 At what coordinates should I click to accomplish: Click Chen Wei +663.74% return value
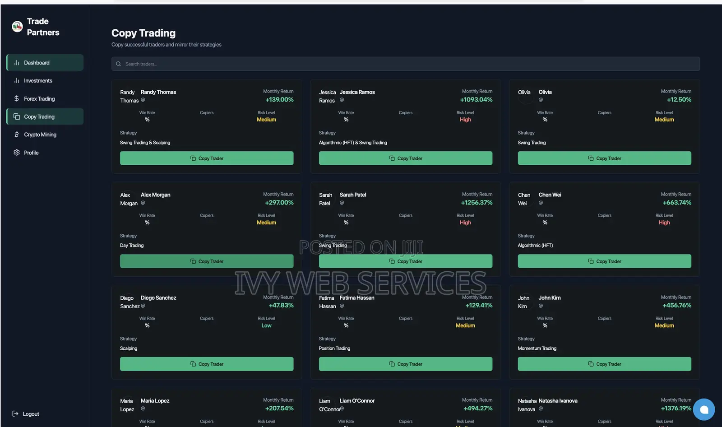(677, 203)
